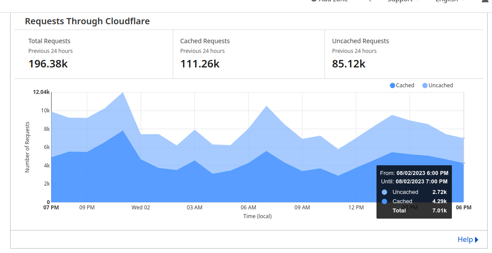Click the Uncached data point at 06 PM
Image resolution: width=492 pixels, height=253 pixels.
[464, 138]
